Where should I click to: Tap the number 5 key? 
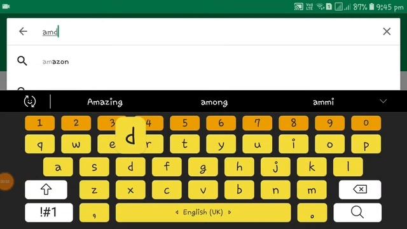[185, 123]
